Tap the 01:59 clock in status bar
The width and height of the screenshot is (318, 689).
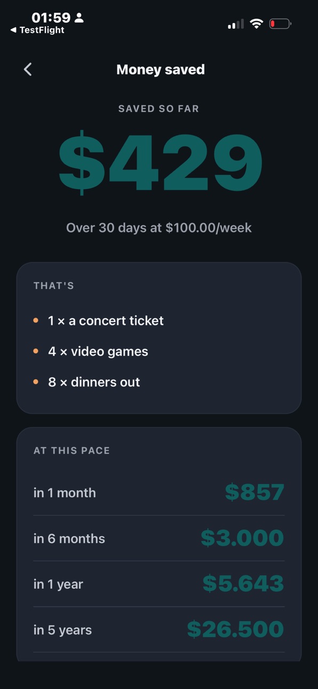pos(51,18)
